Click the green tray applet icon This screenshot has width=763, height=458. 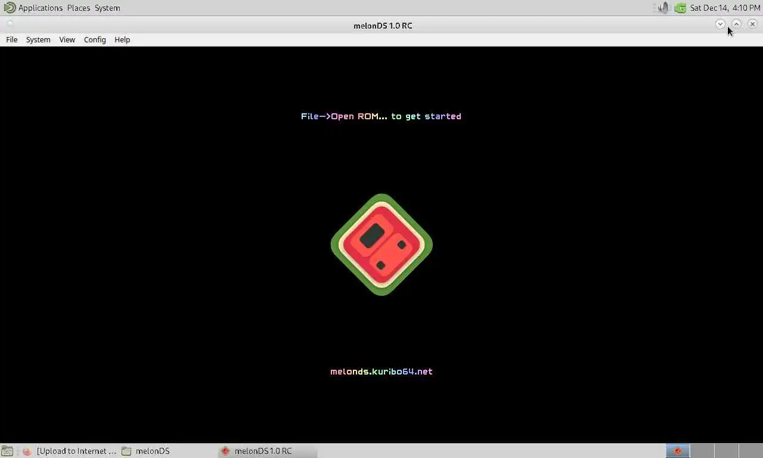tap(680, 8)
